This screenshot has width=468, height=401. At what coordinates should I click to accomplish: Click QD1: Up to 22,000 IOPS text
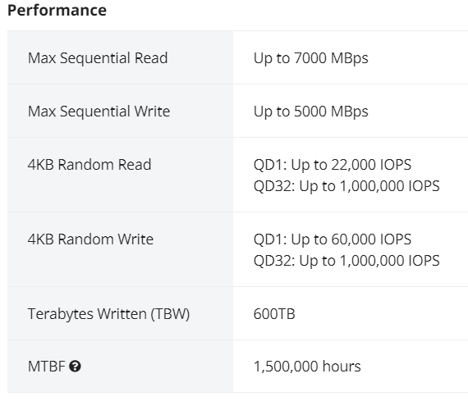(x=333, y=165)
